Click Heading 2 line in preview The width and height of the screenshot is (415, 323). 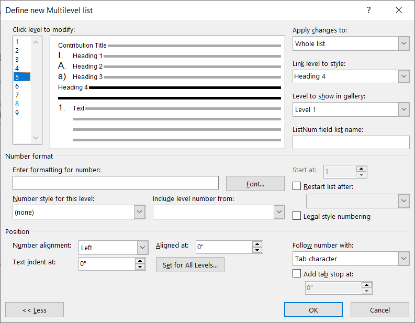point(170,66)
